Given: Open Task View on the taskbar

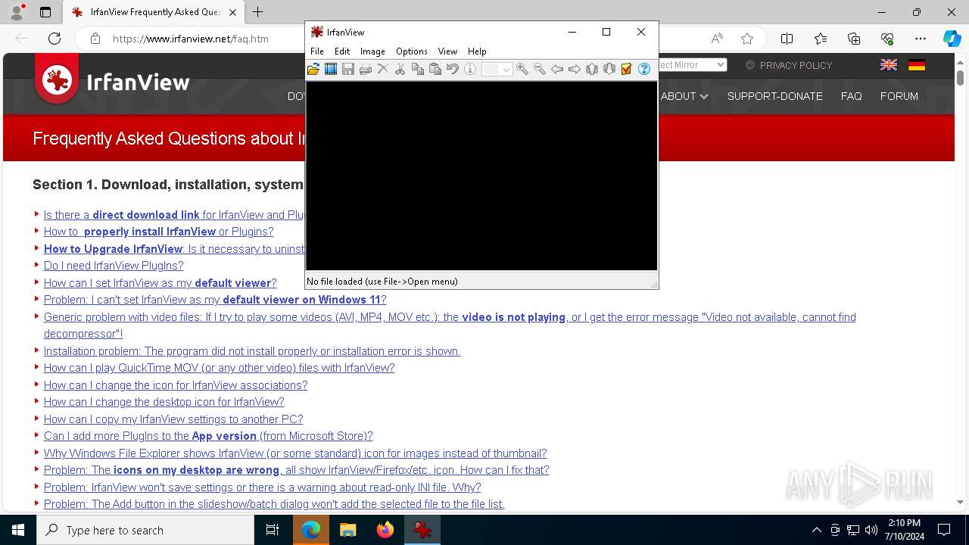Looking at the screenshot, I should 273,530.
